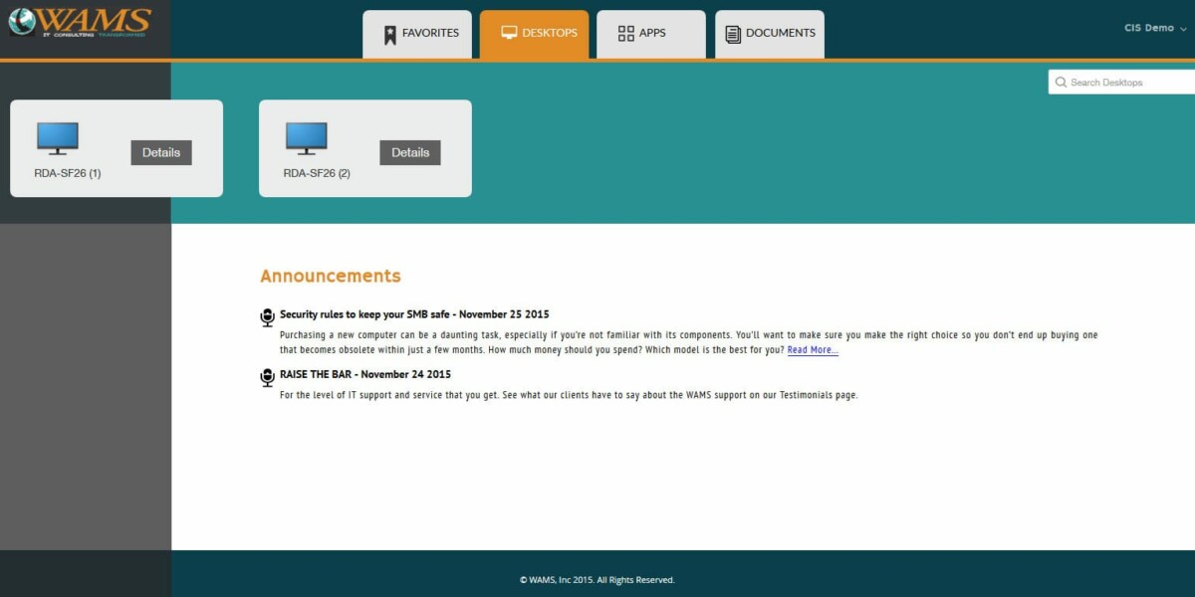Viewport: 1195px width, 597px height.
Task: Click the monitor icon on Desktops tab
Action: click(x=509, y=33)
